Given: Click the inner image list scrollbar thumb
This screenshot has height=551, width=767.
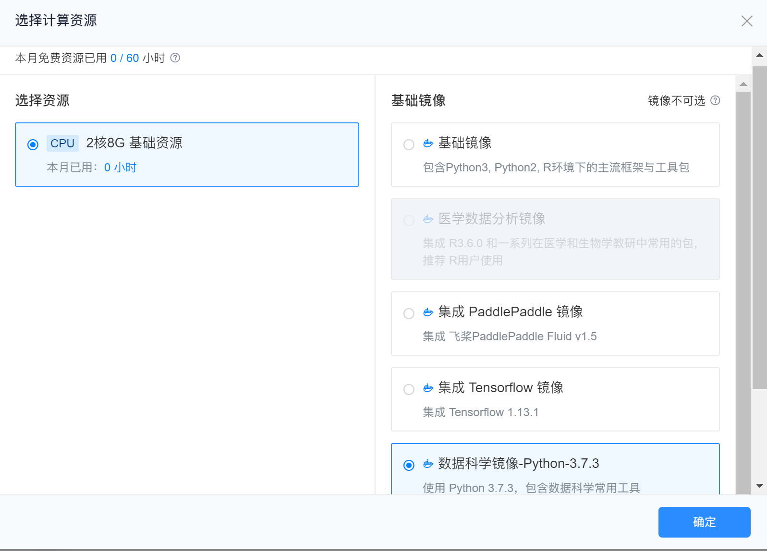Looking at the screenshot, I should pyautogui.click(x=743, y=293).
